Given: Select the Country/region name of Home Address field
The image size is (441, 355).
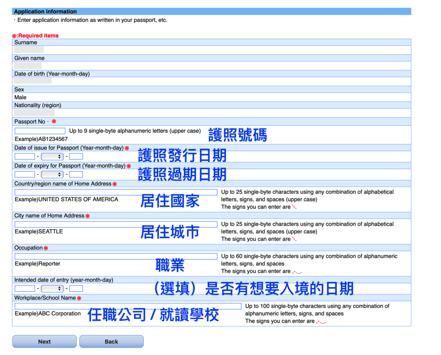Looking at the screenshot, I should 115,192.
